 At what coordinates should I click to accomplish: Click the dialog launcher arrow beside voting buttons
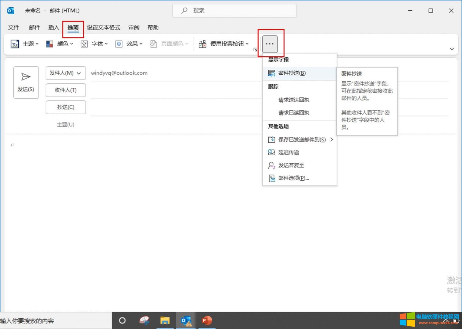[255, 50]
